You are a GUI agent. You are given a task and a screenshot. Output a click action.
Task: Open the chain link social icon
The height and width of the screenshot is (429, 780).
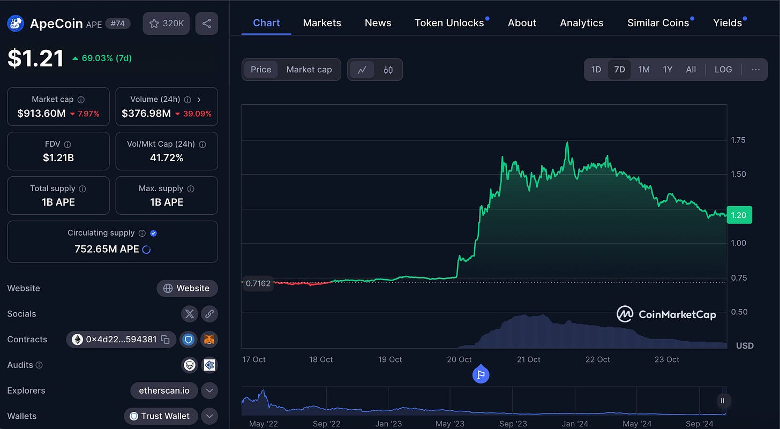pos(209,314)
